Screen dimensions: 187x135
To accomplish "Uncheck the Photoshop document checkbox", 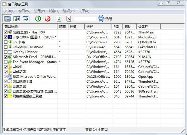I will (6, 37).
